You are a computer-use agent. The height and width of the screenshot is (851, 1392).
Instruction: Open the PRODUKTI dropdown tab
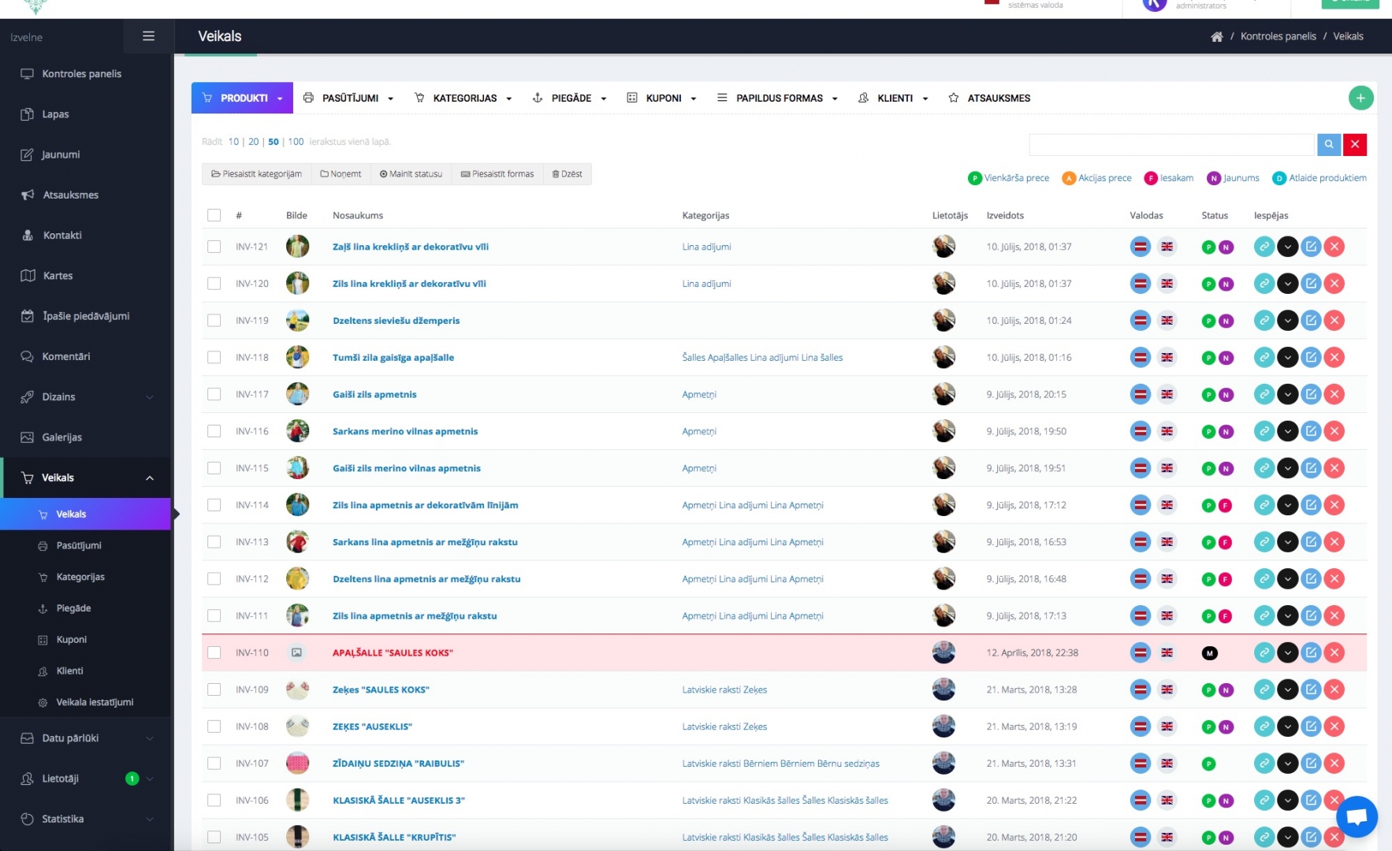tap(242, 98)
